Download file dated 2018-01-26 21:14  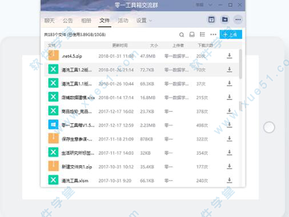tap(230, 70)
